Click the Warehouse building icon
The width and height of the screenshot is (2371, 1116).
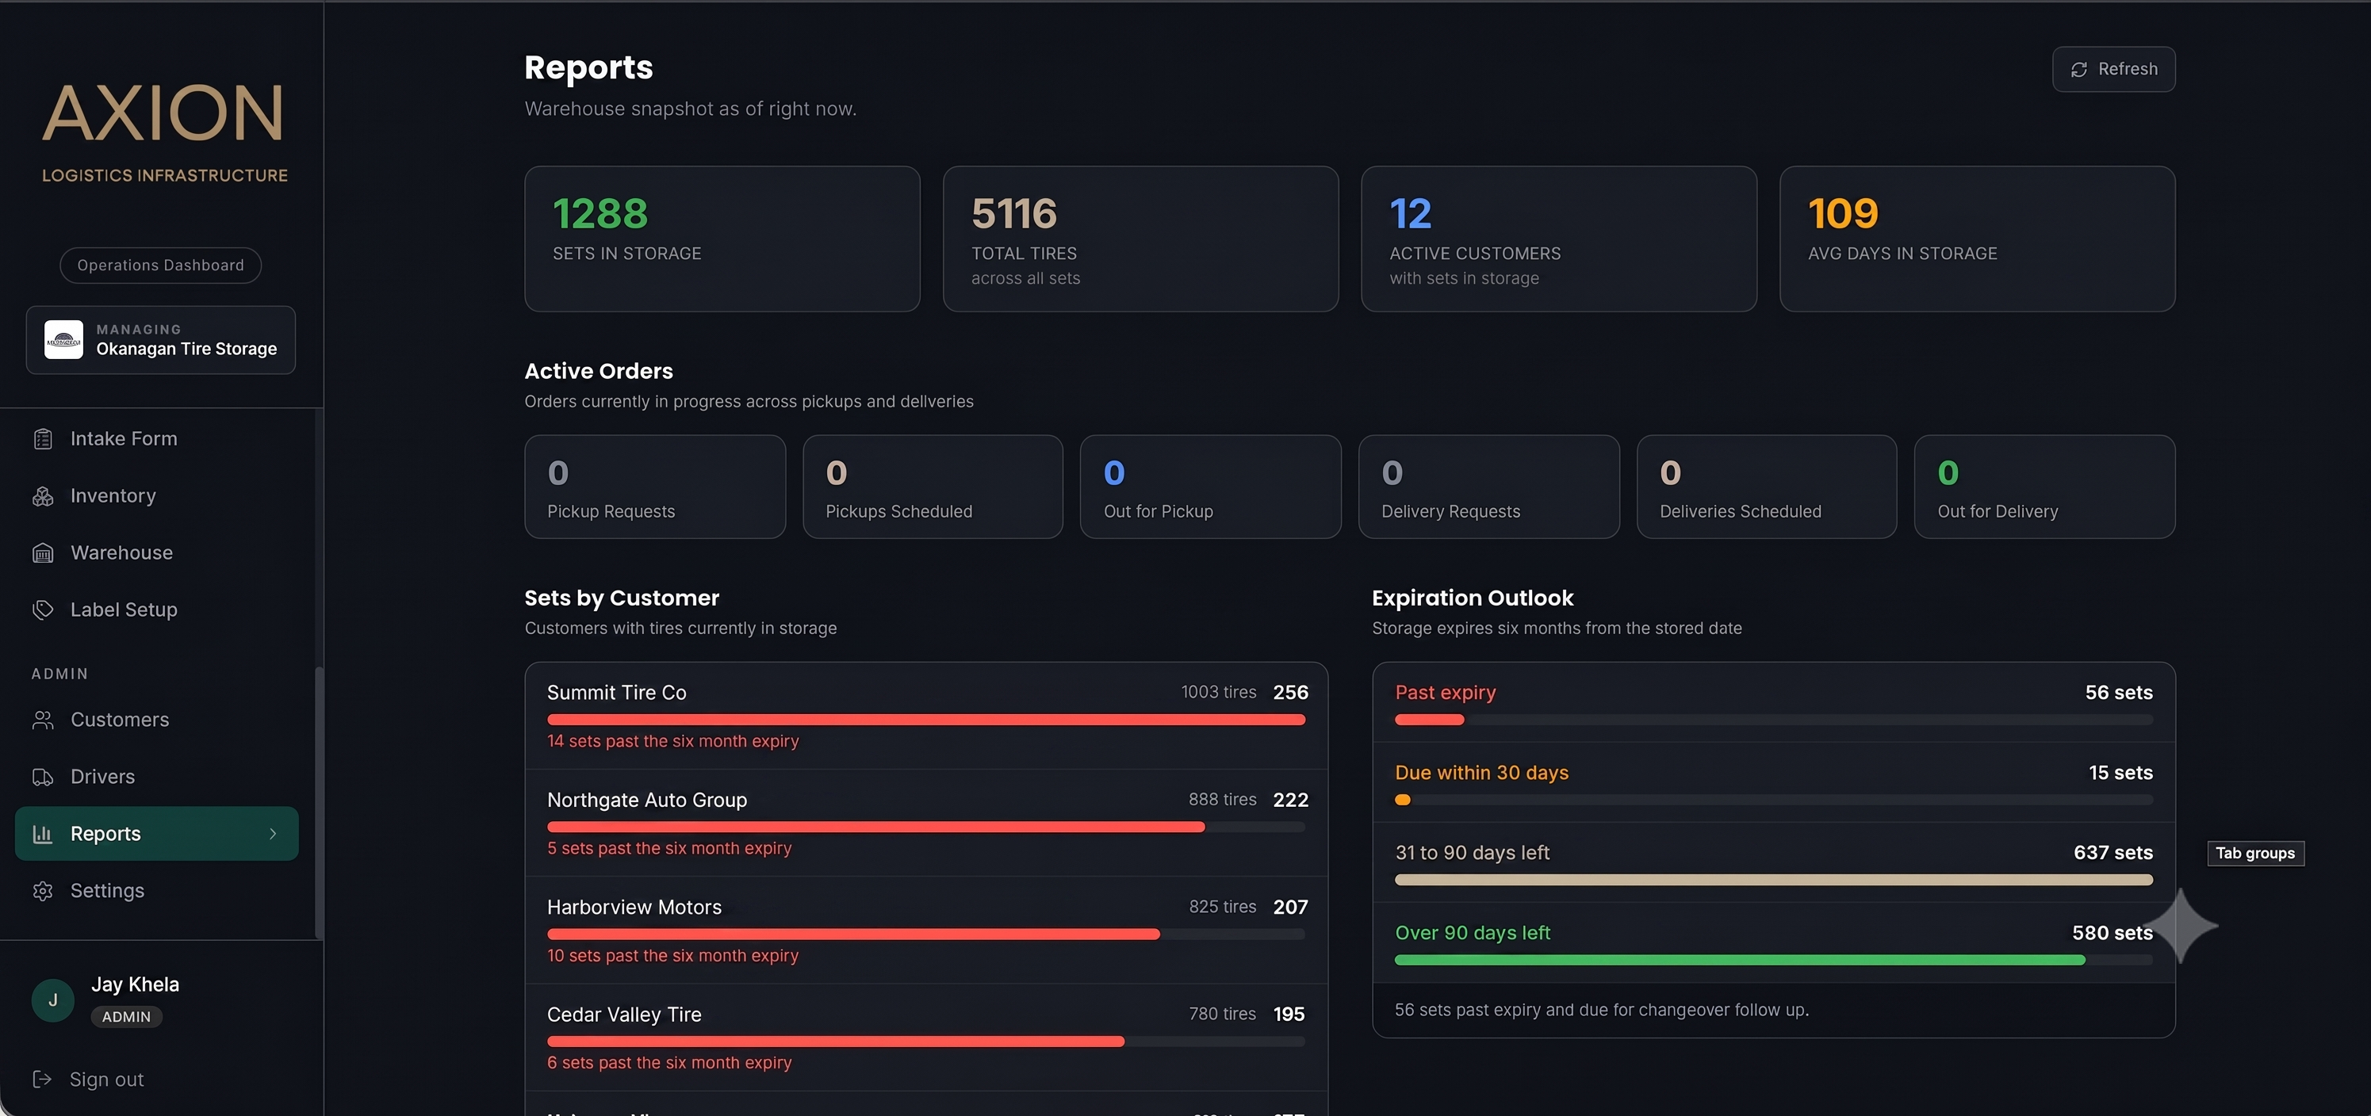pos(42,553)
